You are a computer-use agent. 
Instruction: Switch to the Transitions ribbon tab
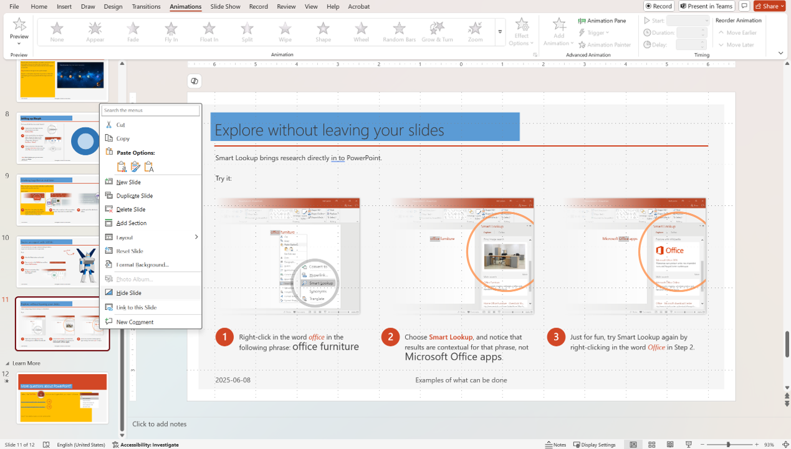tap(146, 6)
